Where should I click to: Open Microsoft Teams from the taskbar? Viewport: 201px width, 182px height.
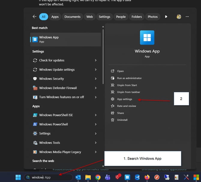coord(107,177)
